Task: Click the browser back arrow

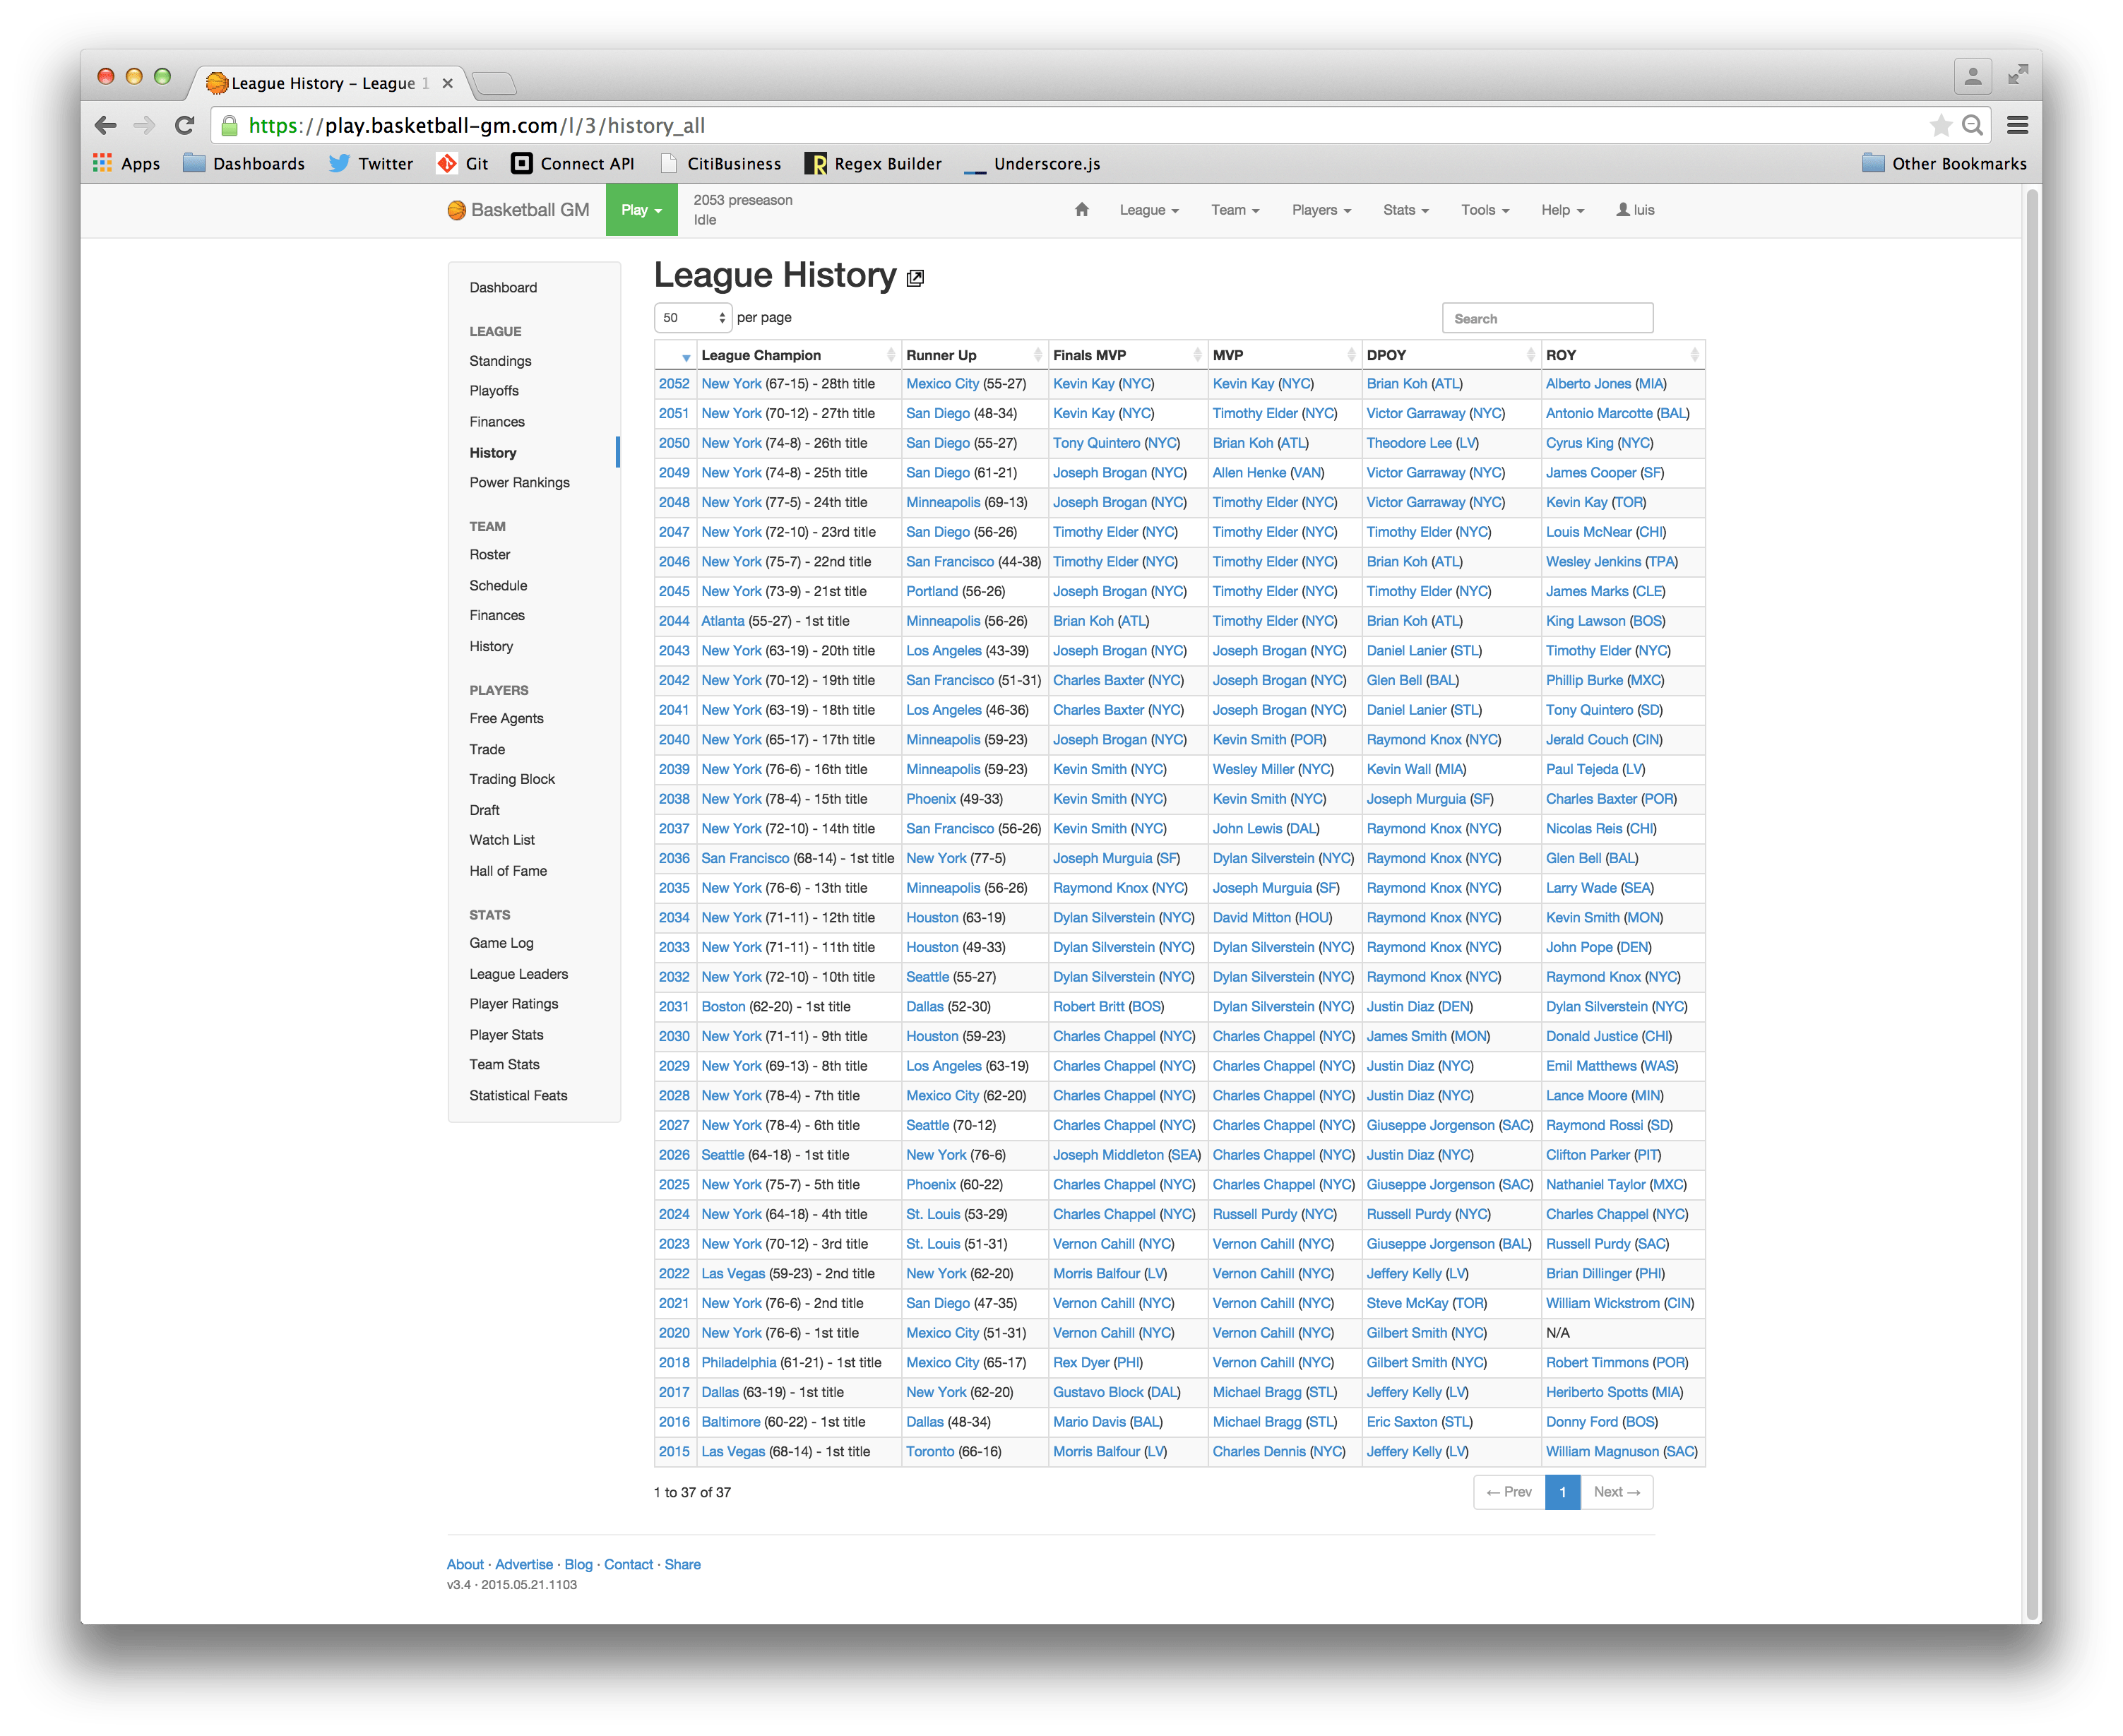Action: click(x=106, y=125)
